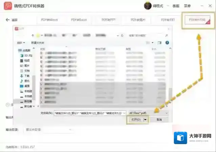The image size is (216, 152).
Task: Expand the 文件名 history dropdown arrow
Action: (124, 113)
